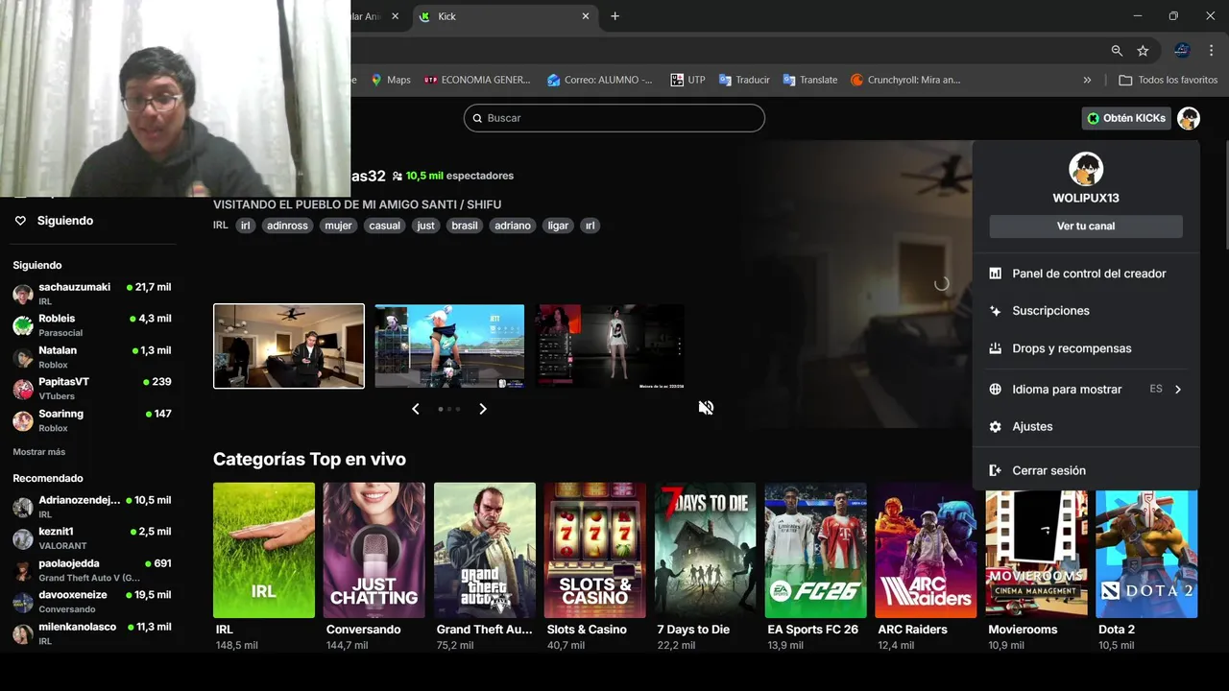This screenshot has height=691, width=1229.
Task: Open the Translate bookmark
Action: point(810,80)
